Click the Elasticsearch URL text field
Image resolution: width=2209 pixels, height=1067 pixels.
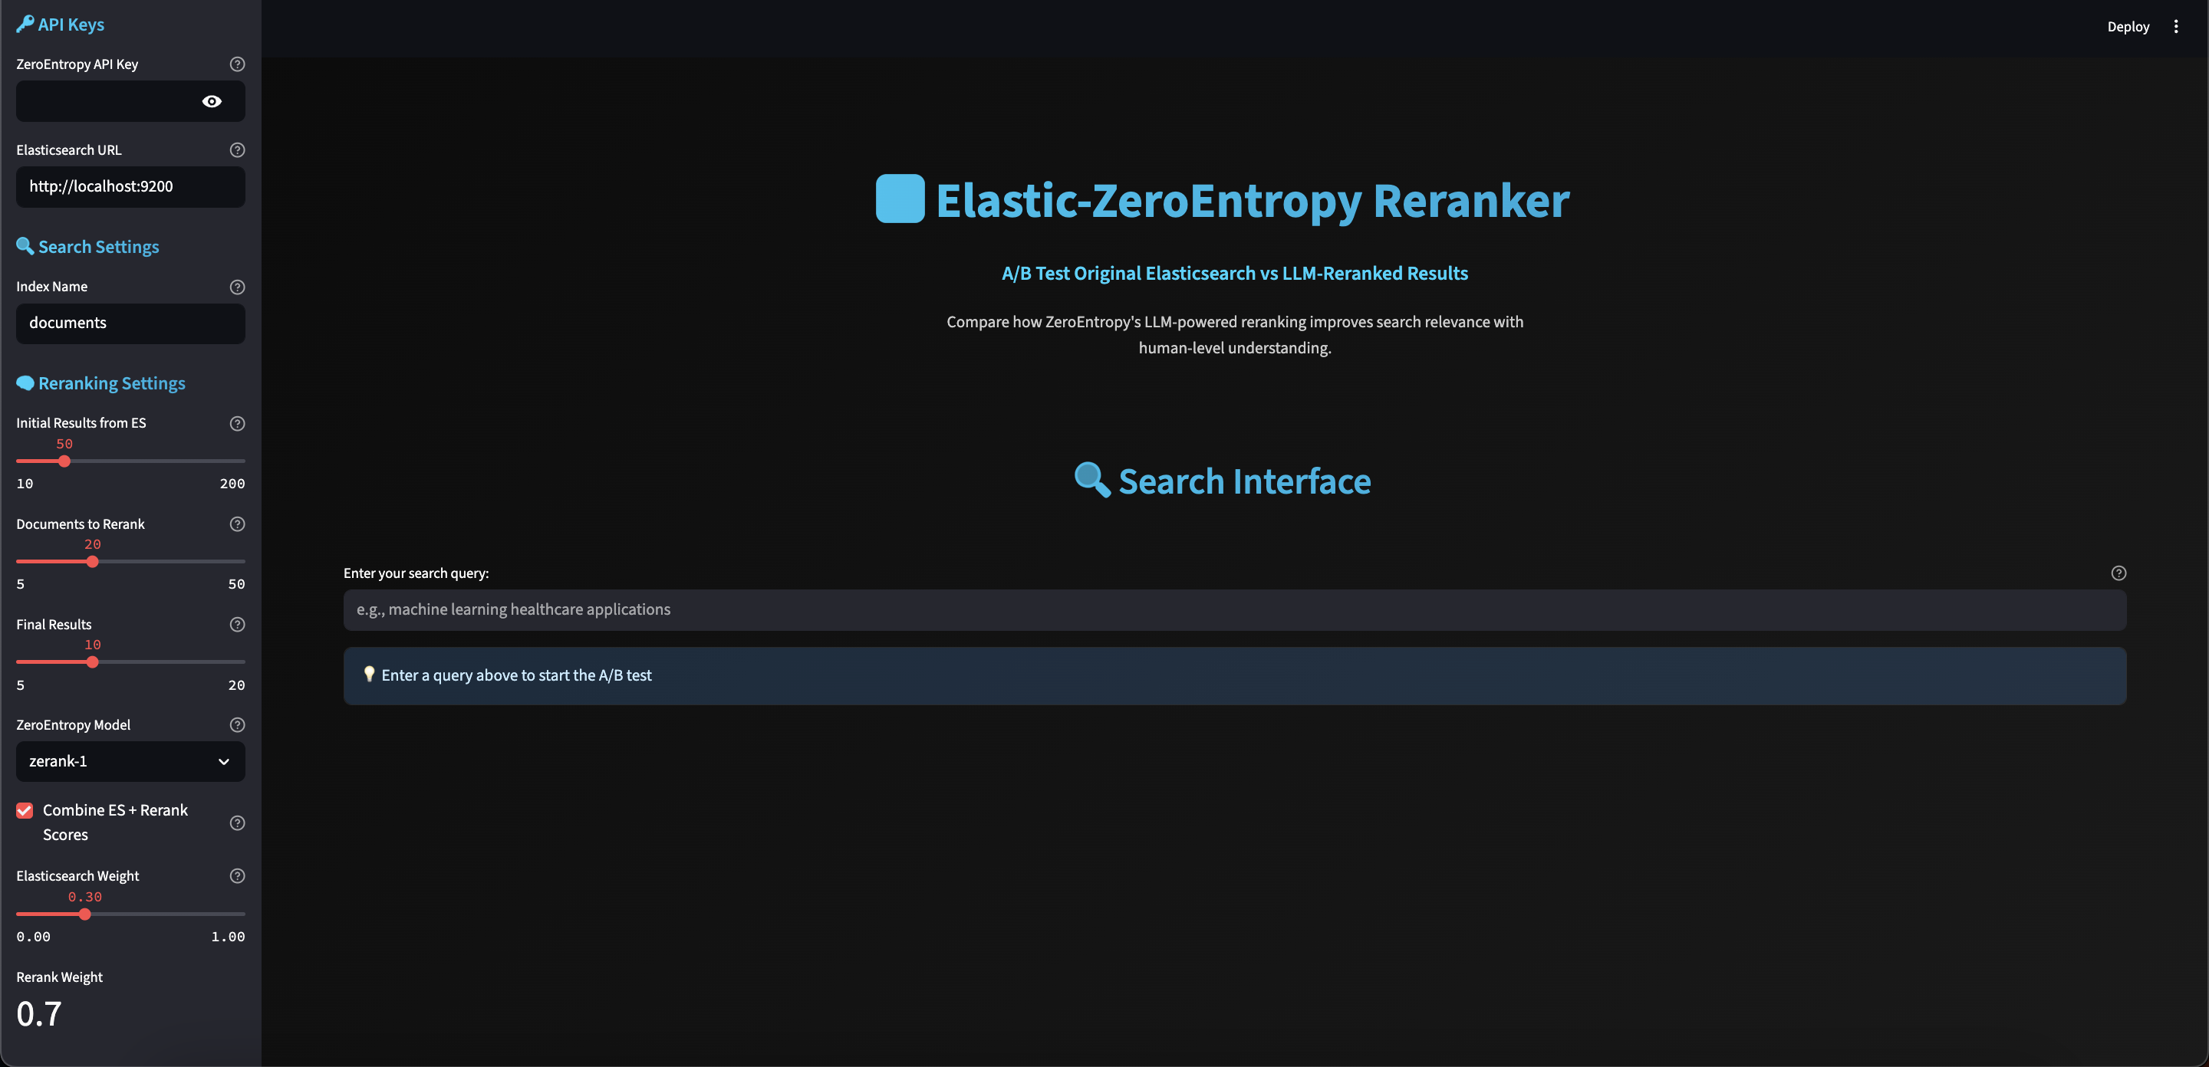130,187
